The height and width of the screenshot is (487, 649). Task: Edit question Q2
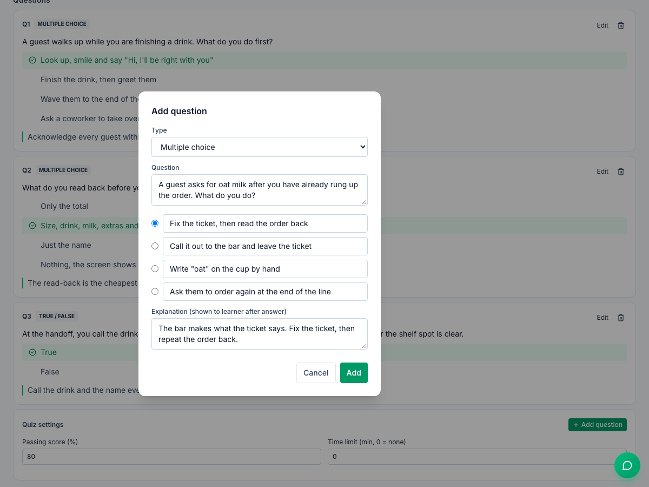click(602, 172)
